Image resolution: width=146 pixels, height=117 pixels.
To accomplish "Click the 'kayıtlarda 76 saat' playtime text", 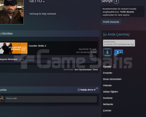I will click(x=88, y=49).
